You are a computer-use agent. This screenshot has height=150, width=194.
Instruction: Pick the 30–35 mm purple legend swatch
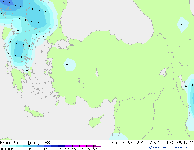69,146
